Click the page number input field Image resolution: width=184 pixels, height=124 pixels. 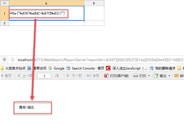(x=44, y=76)
